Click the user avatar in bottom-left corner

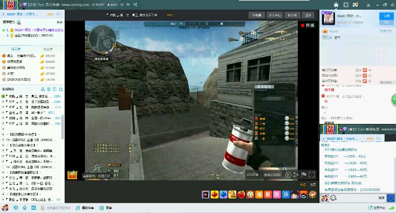[5, 208]
